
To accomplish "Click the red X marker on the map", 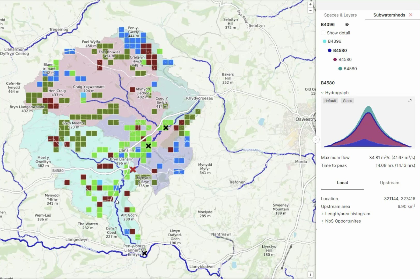I will point(133,170).
